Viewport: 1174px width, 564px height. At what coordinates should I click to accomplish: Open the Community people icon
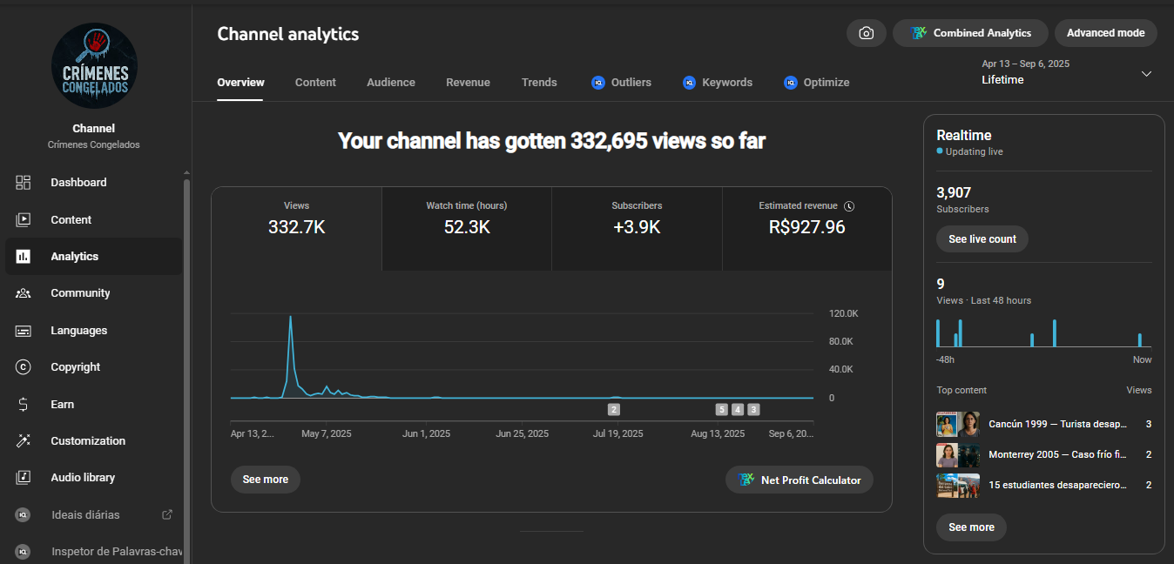click(24, 293)
